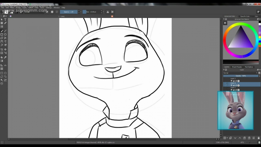
Task: Select the Gradient tool
Action: pyautogui.click(x=2, y=61)
